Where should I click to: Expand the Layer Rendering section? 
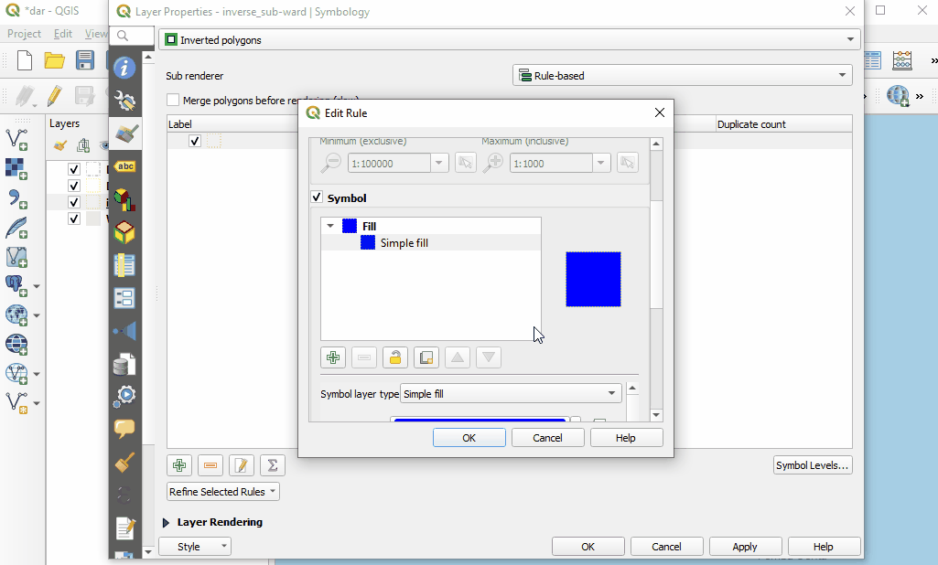[167, 522]
